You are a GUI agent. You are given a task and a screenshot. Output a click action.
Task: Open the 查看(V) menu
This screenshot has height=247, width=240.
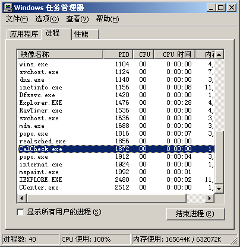point(77,19)
